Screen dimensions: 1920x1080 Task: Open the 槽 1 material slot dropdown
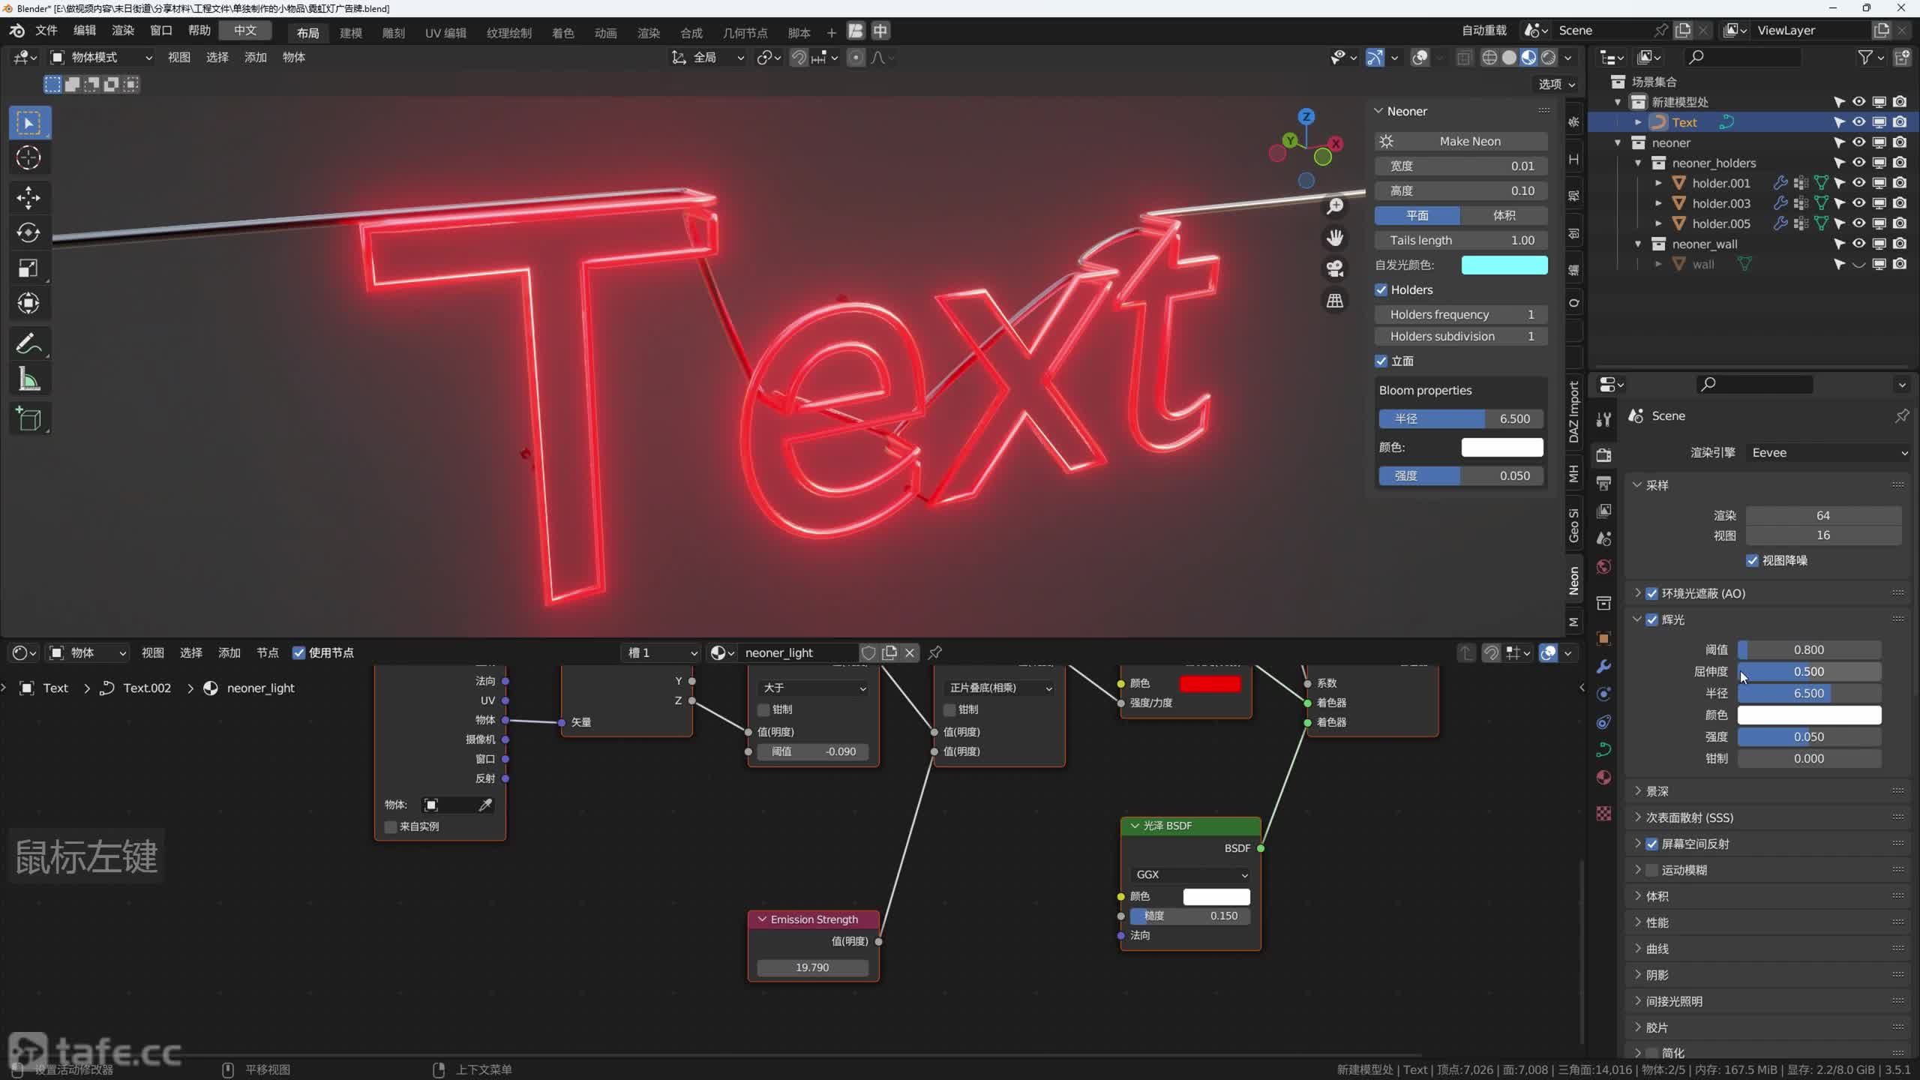pos(661,652)
